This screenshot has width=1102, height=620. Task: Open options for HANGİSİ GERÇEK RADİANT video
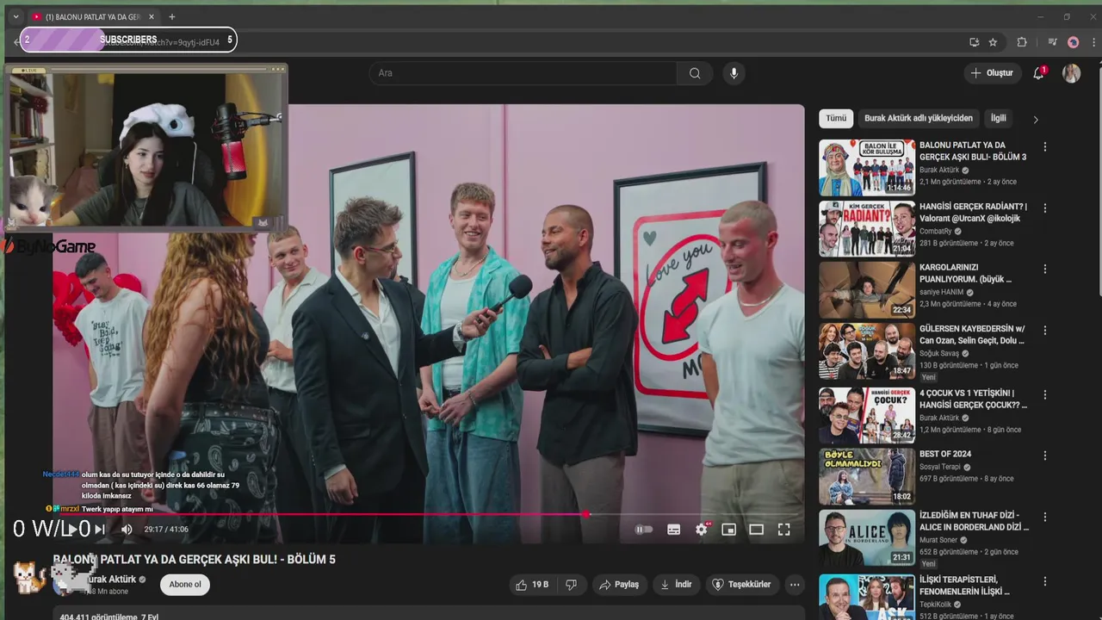[x=1045, y=208]
